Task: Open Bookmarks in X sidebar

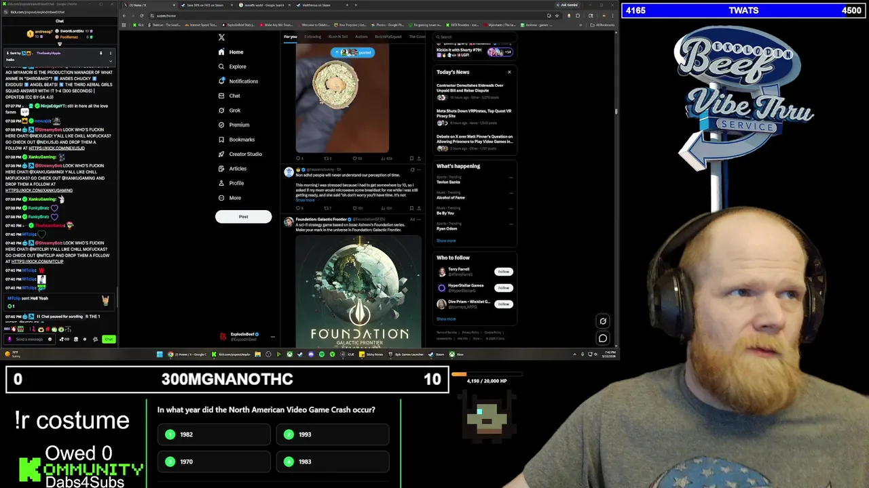Action: 236,140
